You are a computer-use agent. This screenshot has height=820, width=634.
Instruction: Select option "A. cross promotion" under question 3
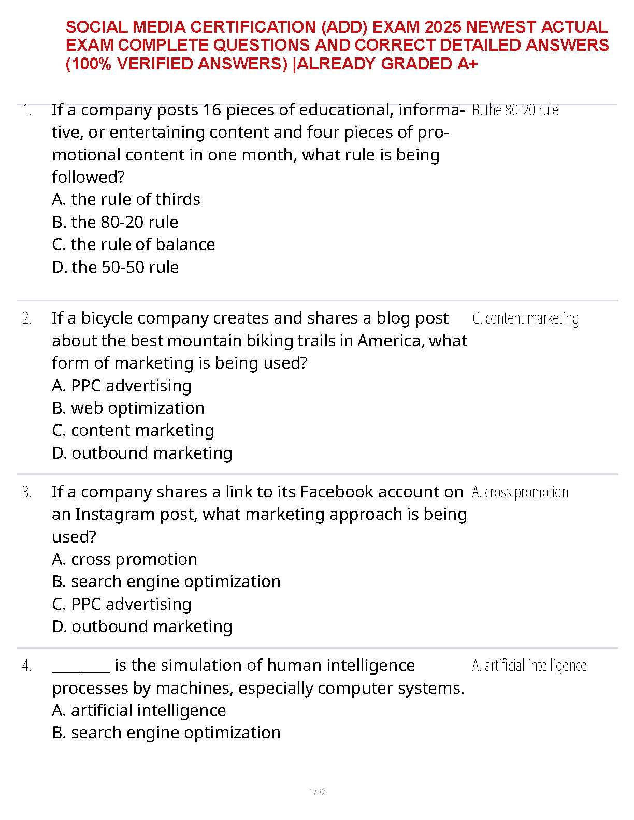point(124,559)
